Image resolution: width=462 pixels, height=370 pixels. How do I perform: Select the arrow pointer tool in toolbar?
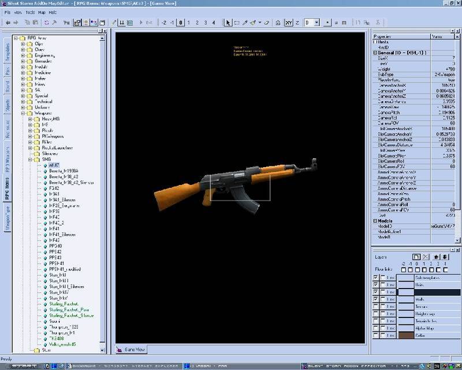point(229,23)
